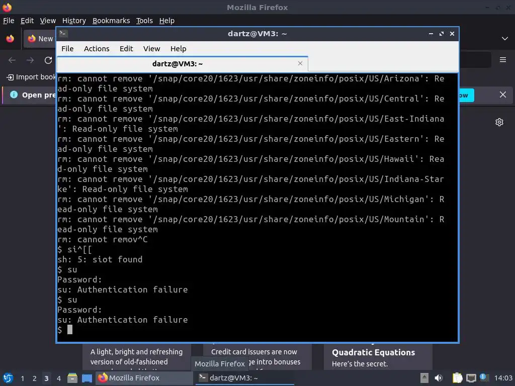
Task: Open Firefox History menu
Action: 74,21
